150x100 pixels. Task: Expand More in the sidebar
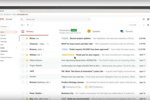click(x=2, y=61)
